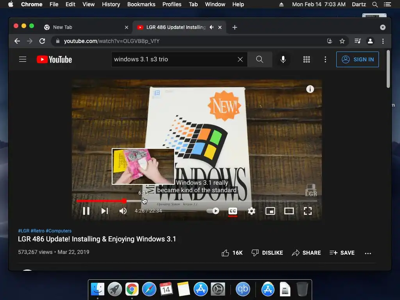This screenshot has width=400, height=300.
Task: Install app icon in address bar
Action: tap(330, 41)
